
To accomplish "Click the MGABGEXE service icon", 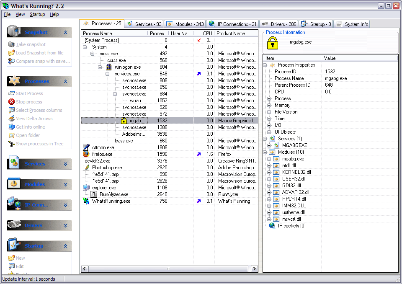I will (x=276, y=145).
